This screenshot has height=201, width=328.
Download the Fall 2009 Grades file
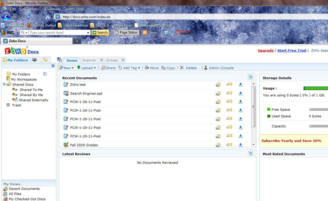pyautogui.click(x=240, y=145)
